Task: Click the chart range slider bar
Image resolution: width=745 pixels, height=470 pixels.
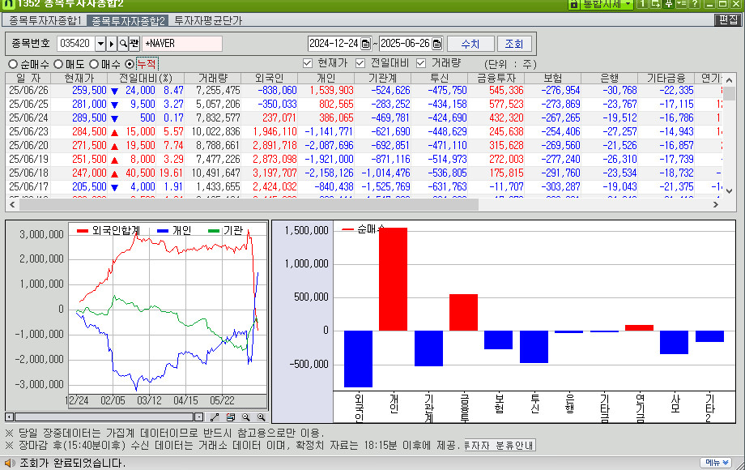Action: tap(104, 417)
